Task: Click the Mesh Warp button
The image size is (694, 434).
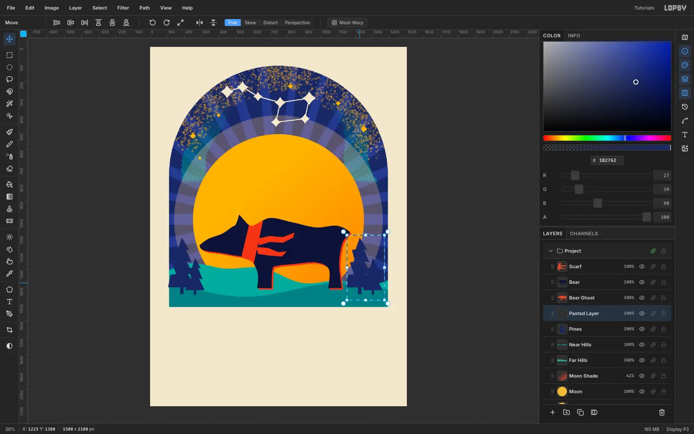Action: [347, 23]
